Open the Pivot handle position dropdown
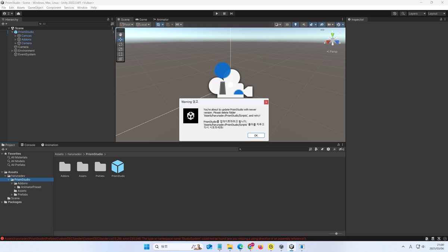Image resolution: width=448 pixels, height=252 pixels. click(x=127, y=24)
